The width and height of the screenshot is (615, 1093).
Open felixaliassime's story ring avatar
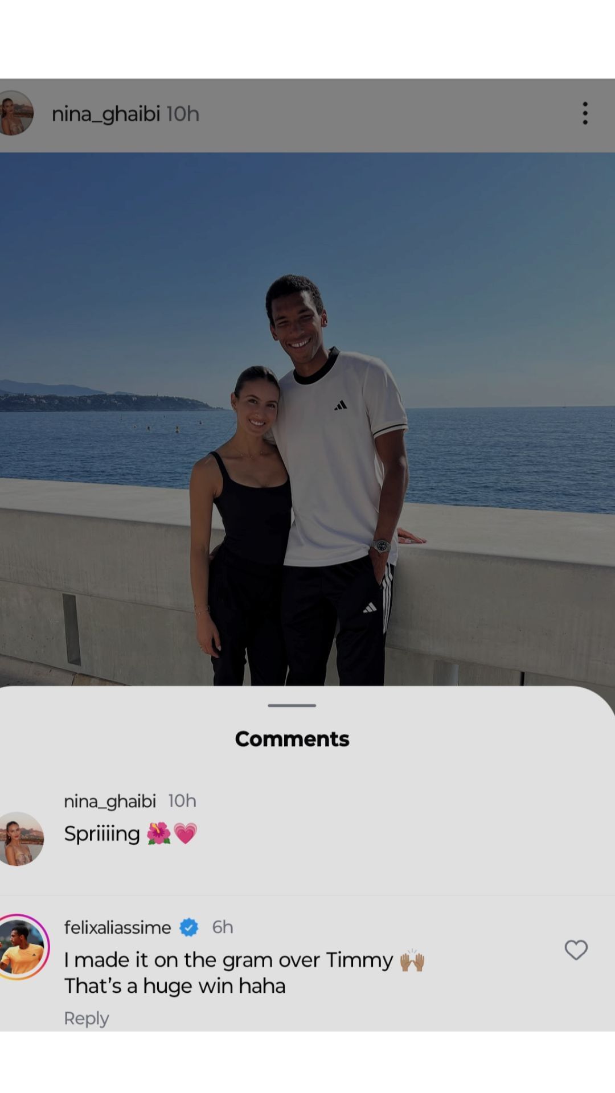point(22,947)
